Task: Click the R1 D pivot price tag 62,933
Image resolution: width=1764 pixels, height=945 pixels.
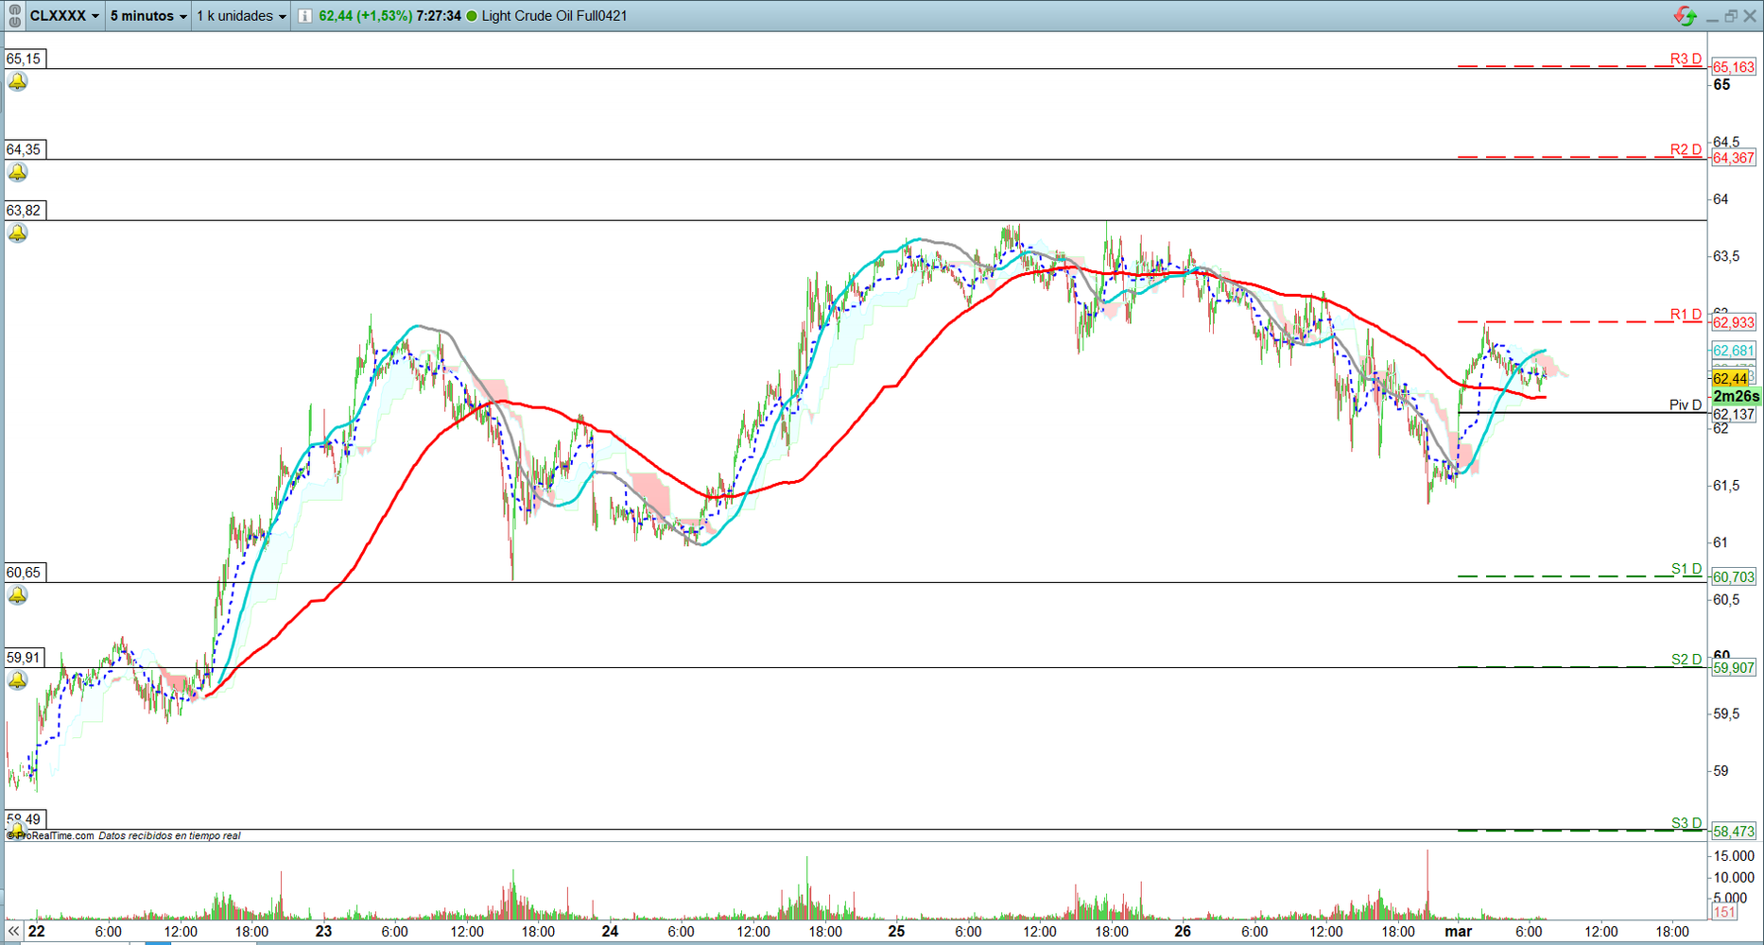Action: tap(1734, 322)
